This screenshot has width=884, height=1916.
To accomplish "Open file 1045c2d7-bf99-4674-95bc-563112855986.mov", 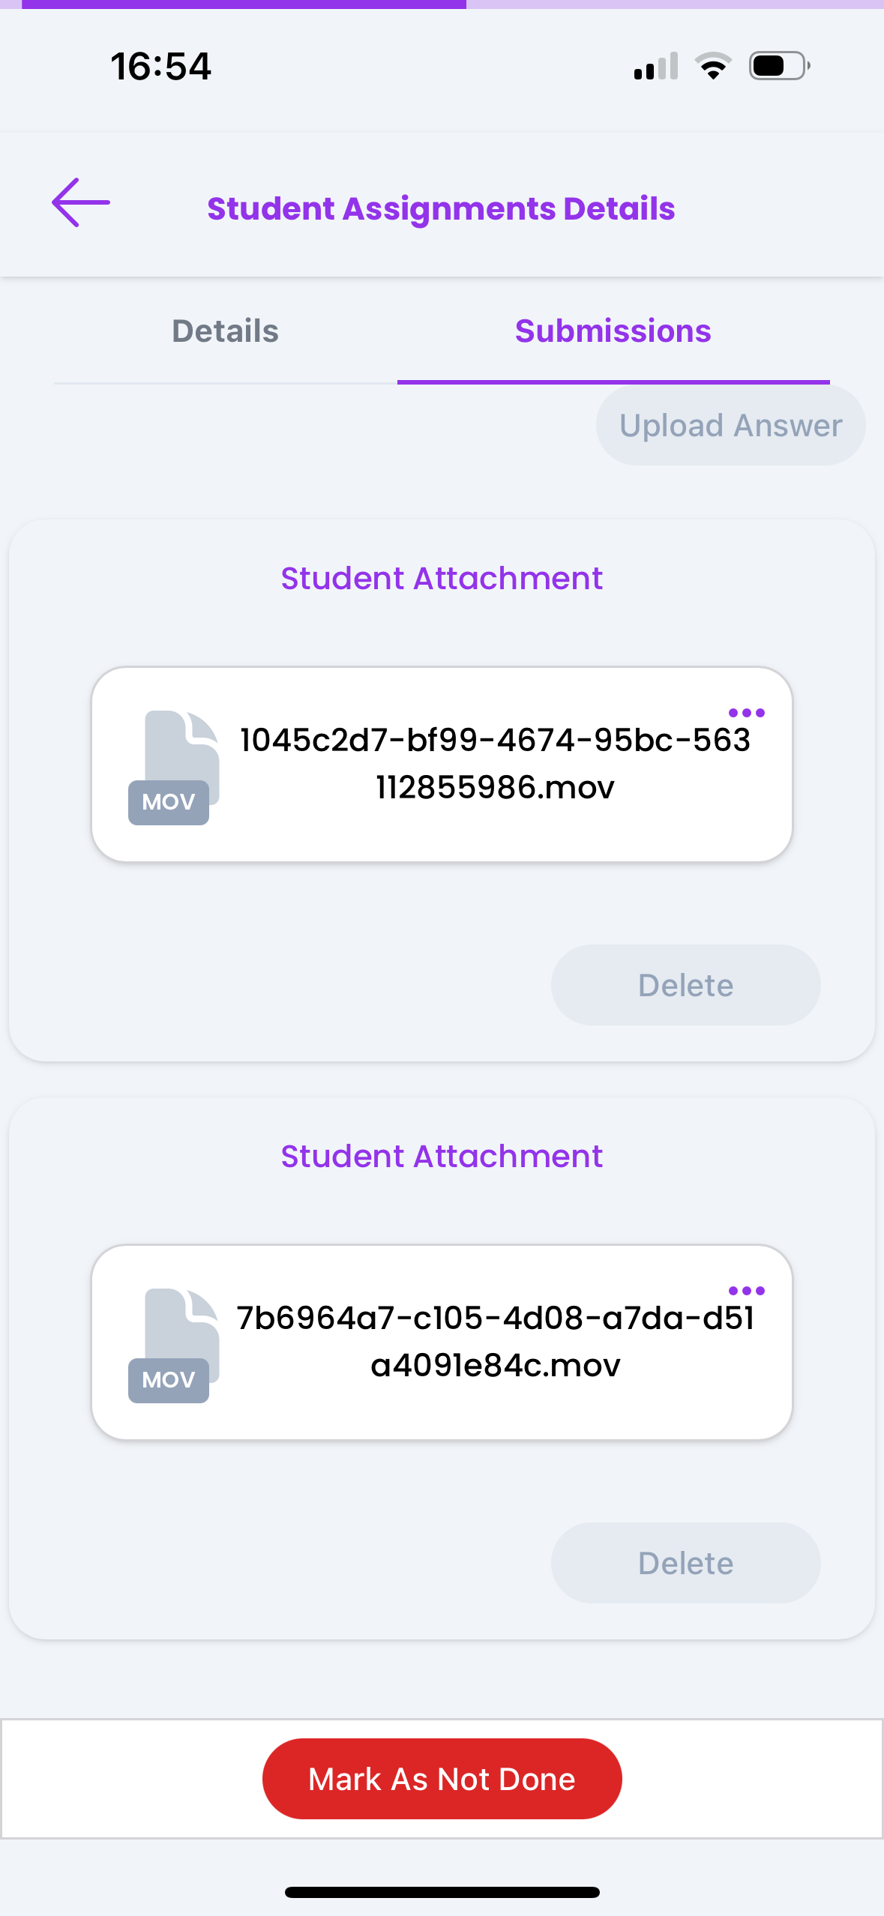I will (x=495, y=764).
